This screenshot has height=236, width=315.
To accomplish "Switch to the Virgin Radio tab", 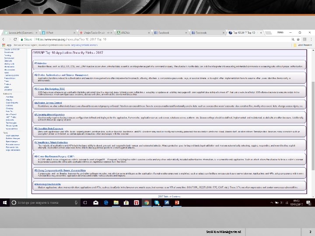I will (x=96, y=32).
